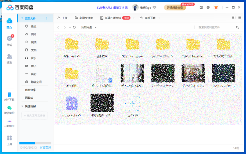Viewport: 246px width, 154px height.
Task: Click the storage usage progress bar
Action: point(35,143)
